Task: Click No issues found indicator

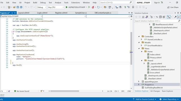Action: tap(21, 91)
